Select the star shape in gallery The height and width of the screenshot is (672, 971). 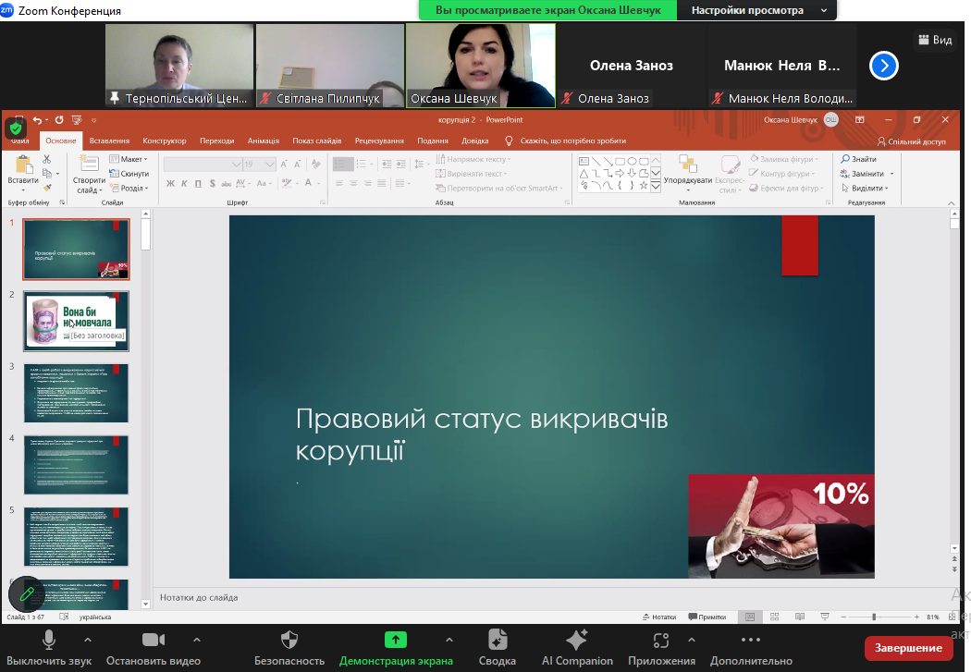pos(644,185)
